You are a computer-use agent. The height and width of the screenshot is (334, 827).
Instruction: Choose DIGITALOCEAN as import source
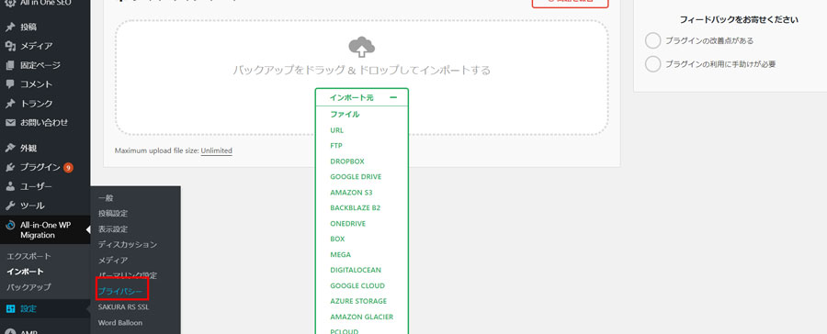click(356, 270)
